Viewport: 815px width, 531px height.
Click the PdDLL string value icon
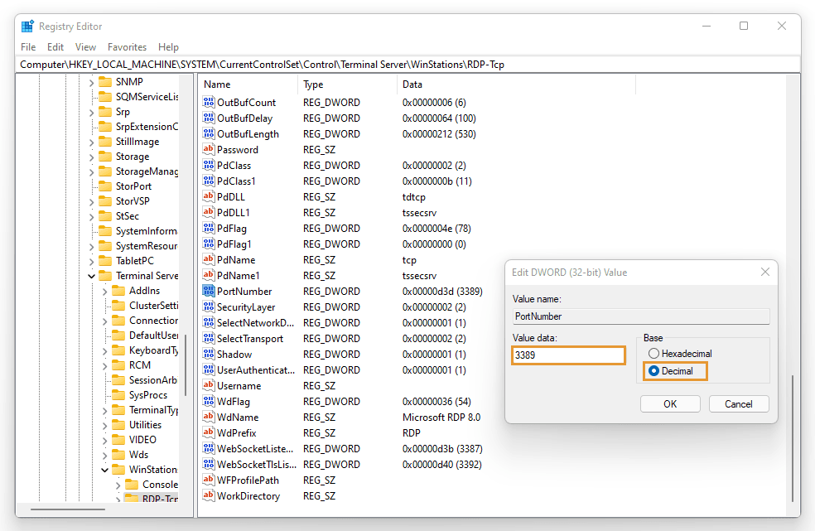click(209, 196)
